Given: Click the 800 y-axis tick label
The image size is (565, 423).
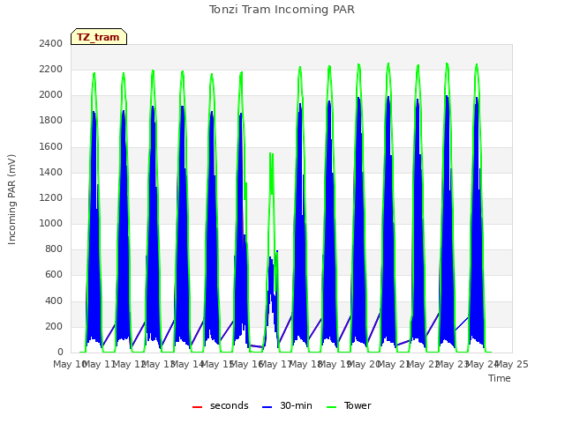Looking at the screenshot, I should point(54,249).
